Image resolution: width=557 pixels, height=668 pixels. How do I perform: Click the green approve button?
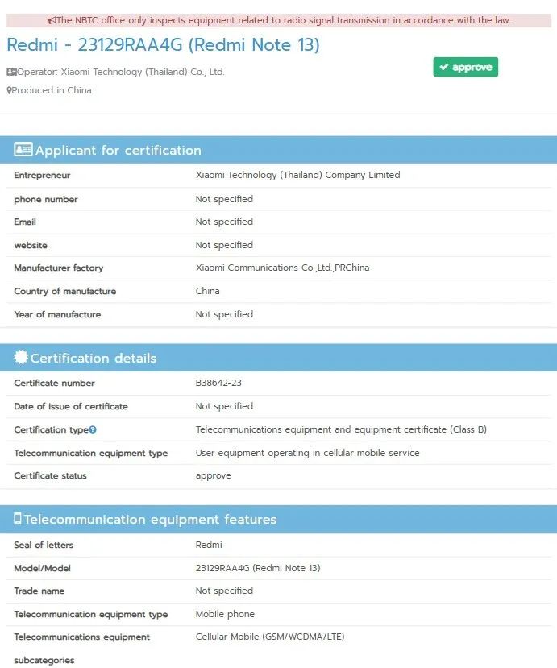465,67
